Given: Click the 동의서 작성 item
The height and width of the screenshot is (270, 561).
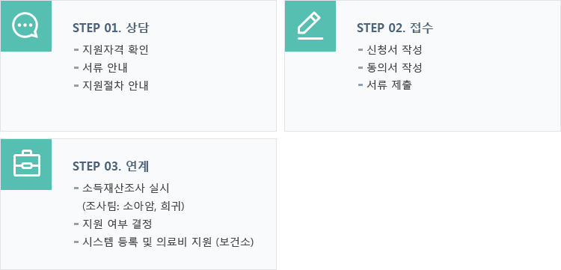Looking at the screenshot, I should point(394,67).
